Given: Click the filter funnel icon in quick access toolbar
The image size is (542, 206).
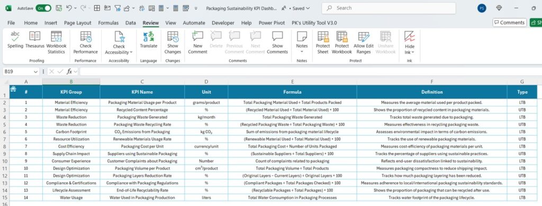Looking at the screenshot, I should coord(118,8).
